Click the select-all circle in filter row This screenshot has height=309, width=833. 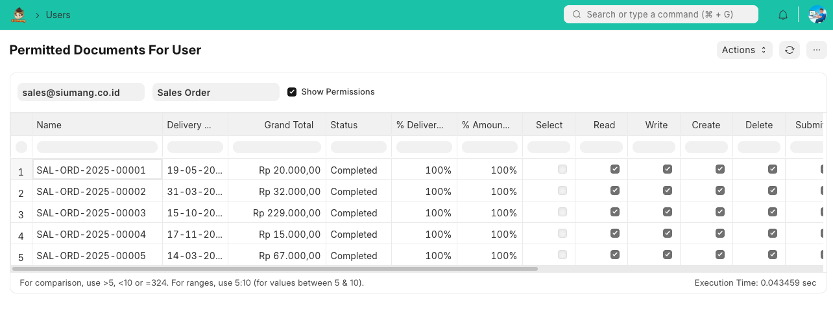click(21, 147)
